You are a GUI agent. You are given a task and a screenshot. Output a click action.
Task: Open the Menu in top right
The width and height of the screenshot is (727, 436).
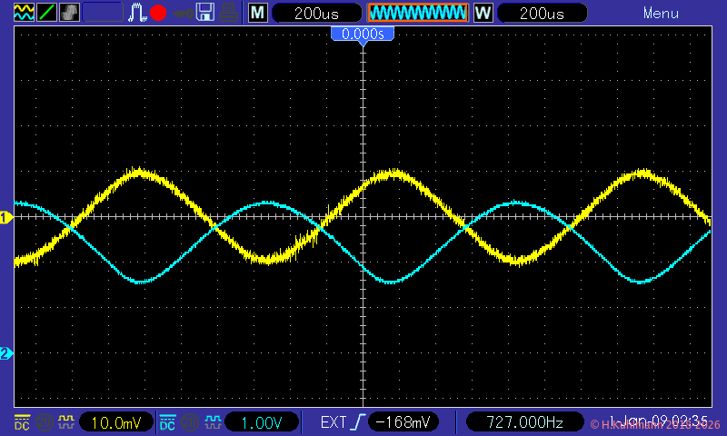coord(661,14)
